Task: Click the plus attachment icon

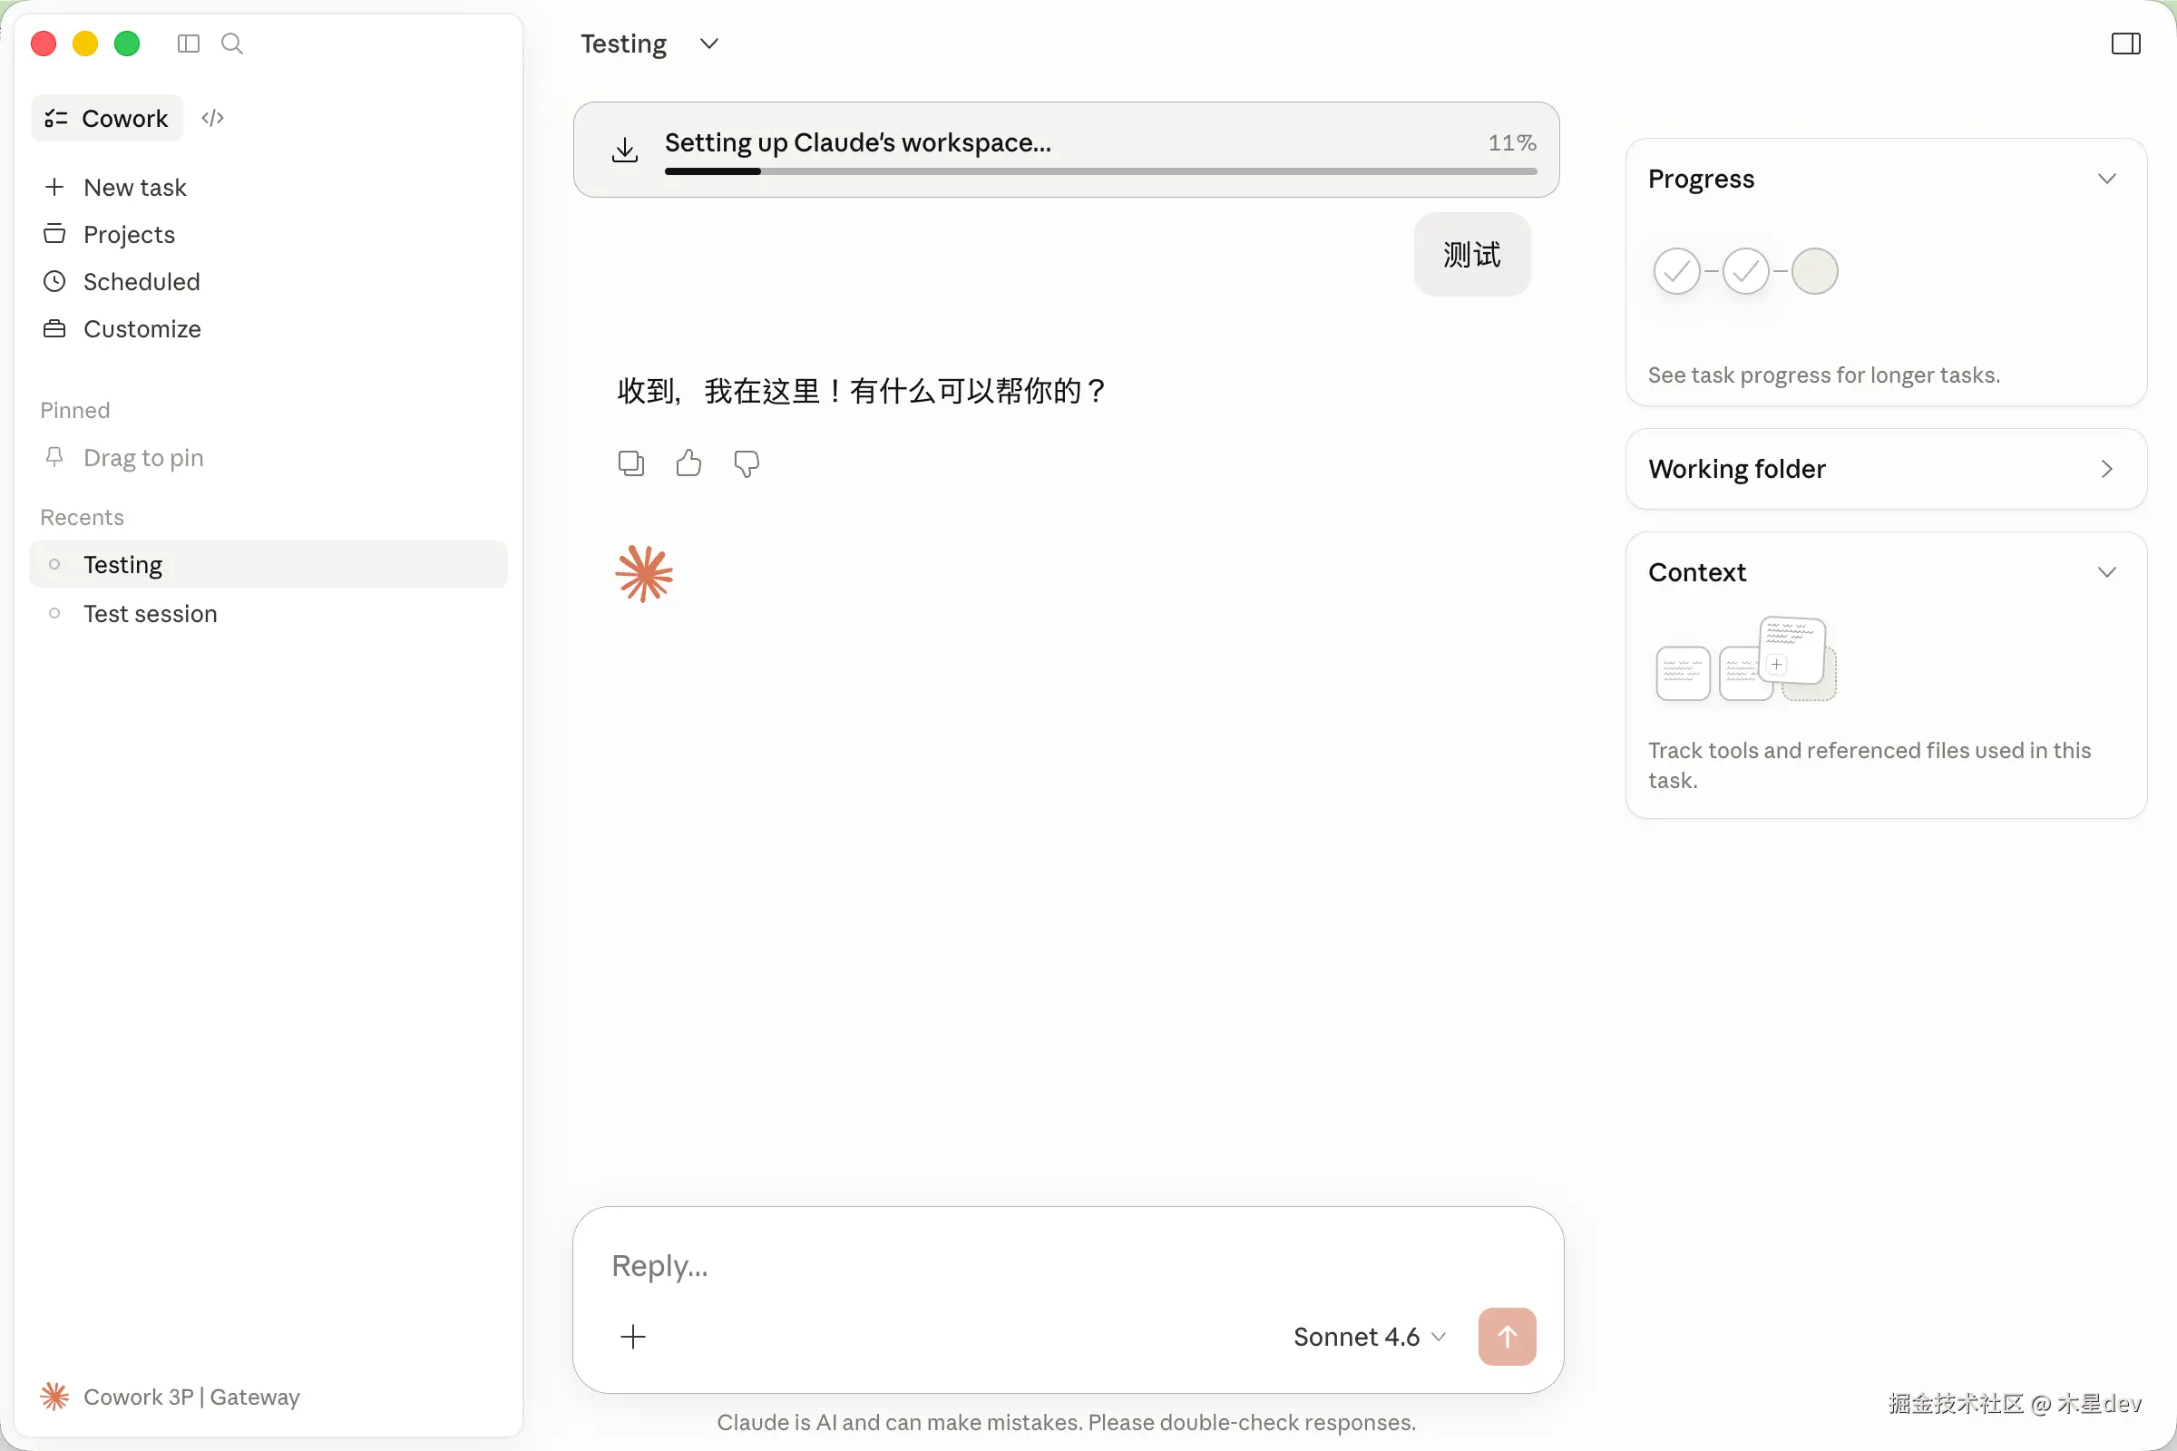Action: 633,1336
